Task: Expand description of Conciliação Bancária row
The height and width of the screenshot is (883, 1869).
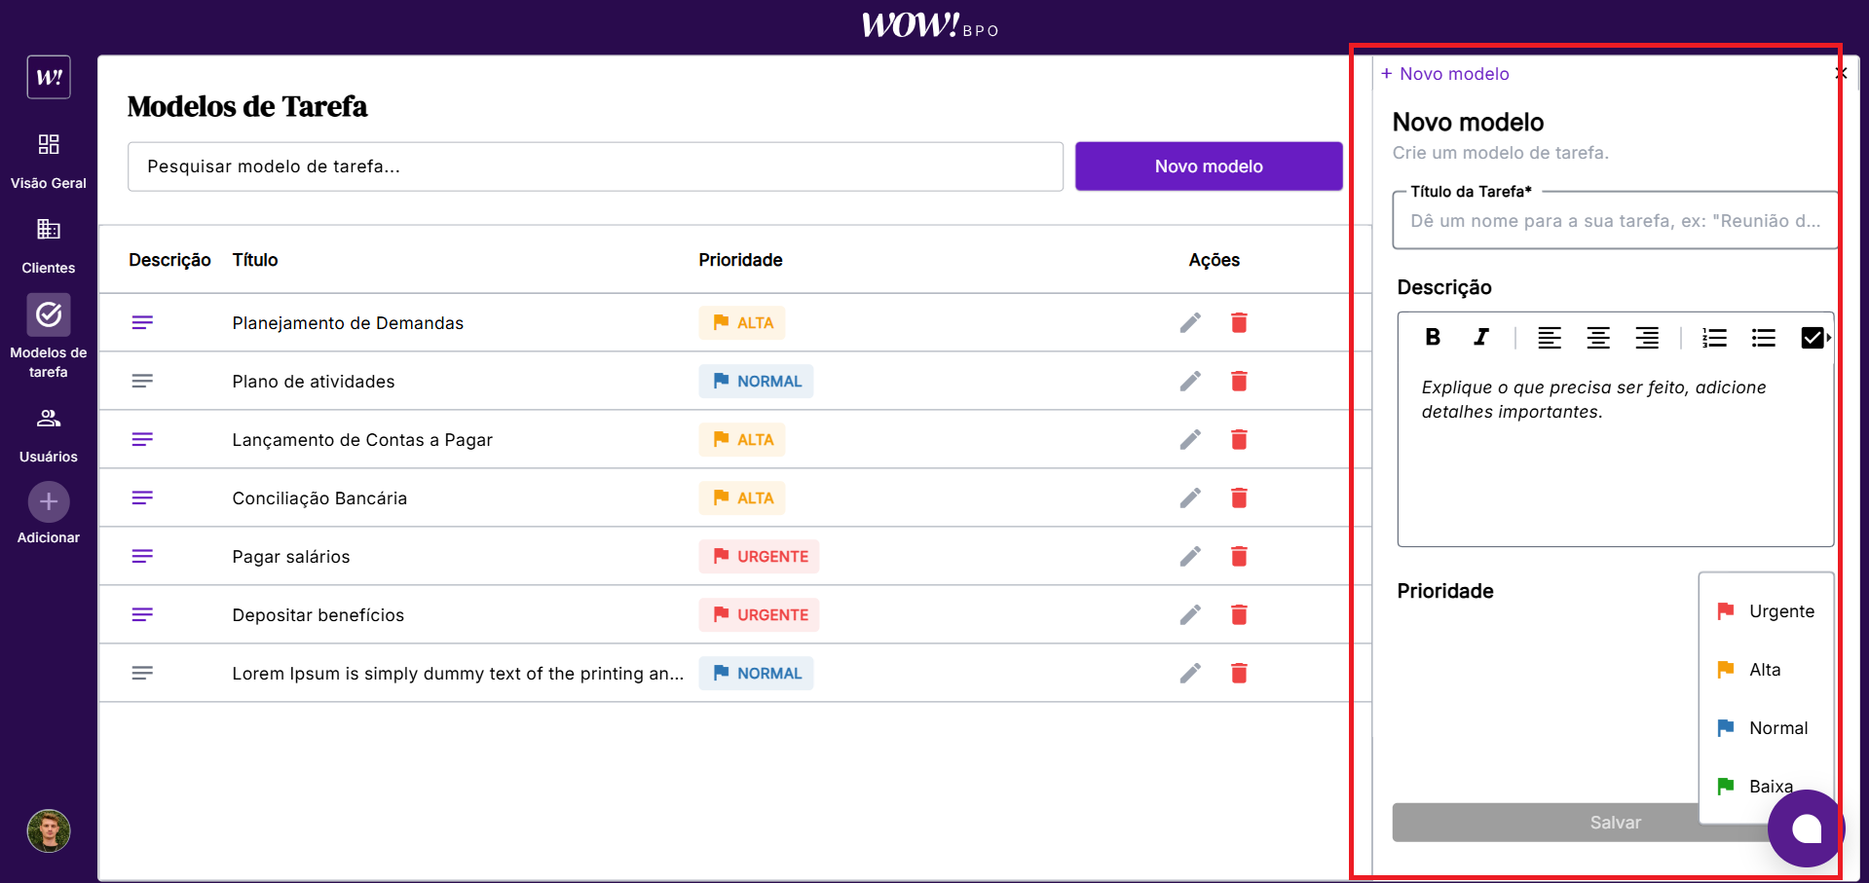Action: click(x=142, y=498)
